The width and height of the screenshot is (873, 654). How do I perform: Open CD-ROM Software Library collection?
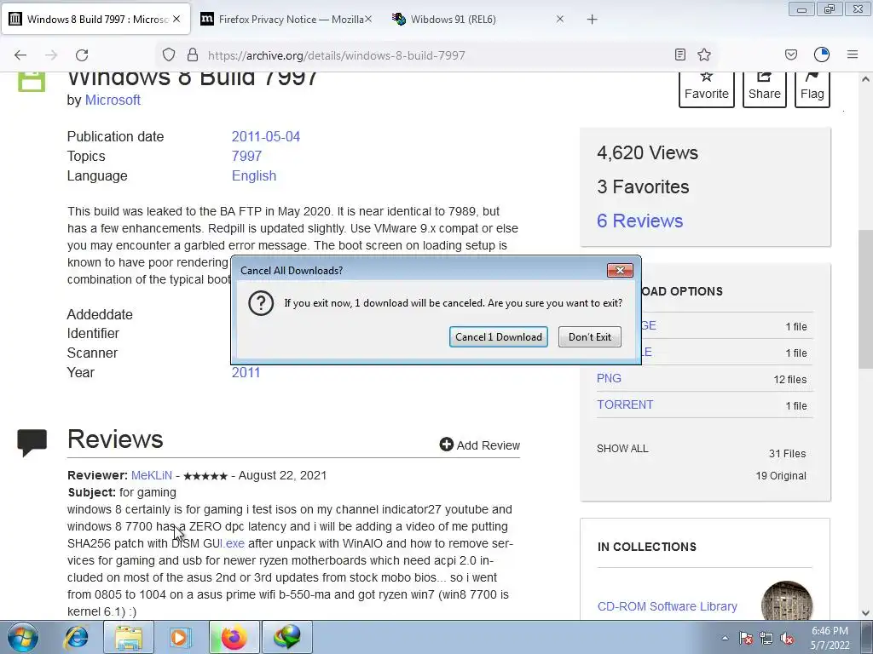pyautogui.click(x=667, y=606)
